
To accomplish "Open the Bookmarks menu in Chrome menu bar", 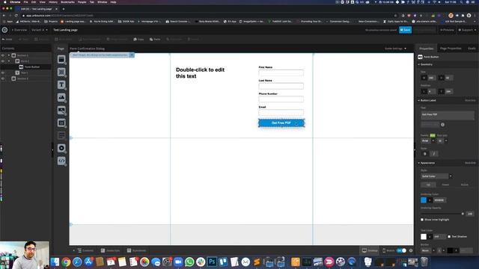I will click(x=67, y=1).
